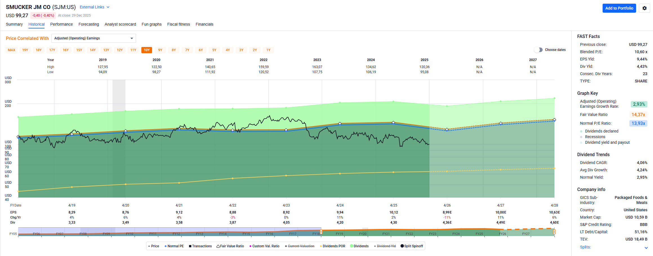The image size is (653, 256).
Task: Click the Custom Val. Ratio legend dot
Action: pyautogui.click(x=250, y=246)
